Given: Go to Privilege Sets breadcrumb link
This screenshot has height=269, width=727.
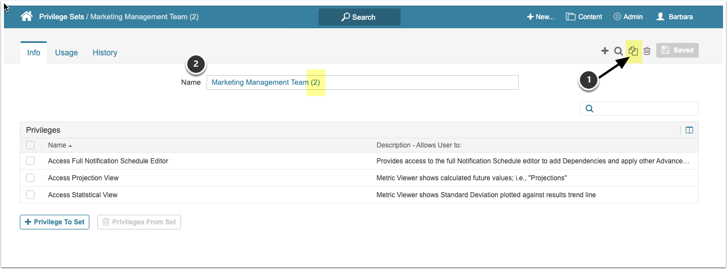Looking at the screenshot, I should (61, 17).
